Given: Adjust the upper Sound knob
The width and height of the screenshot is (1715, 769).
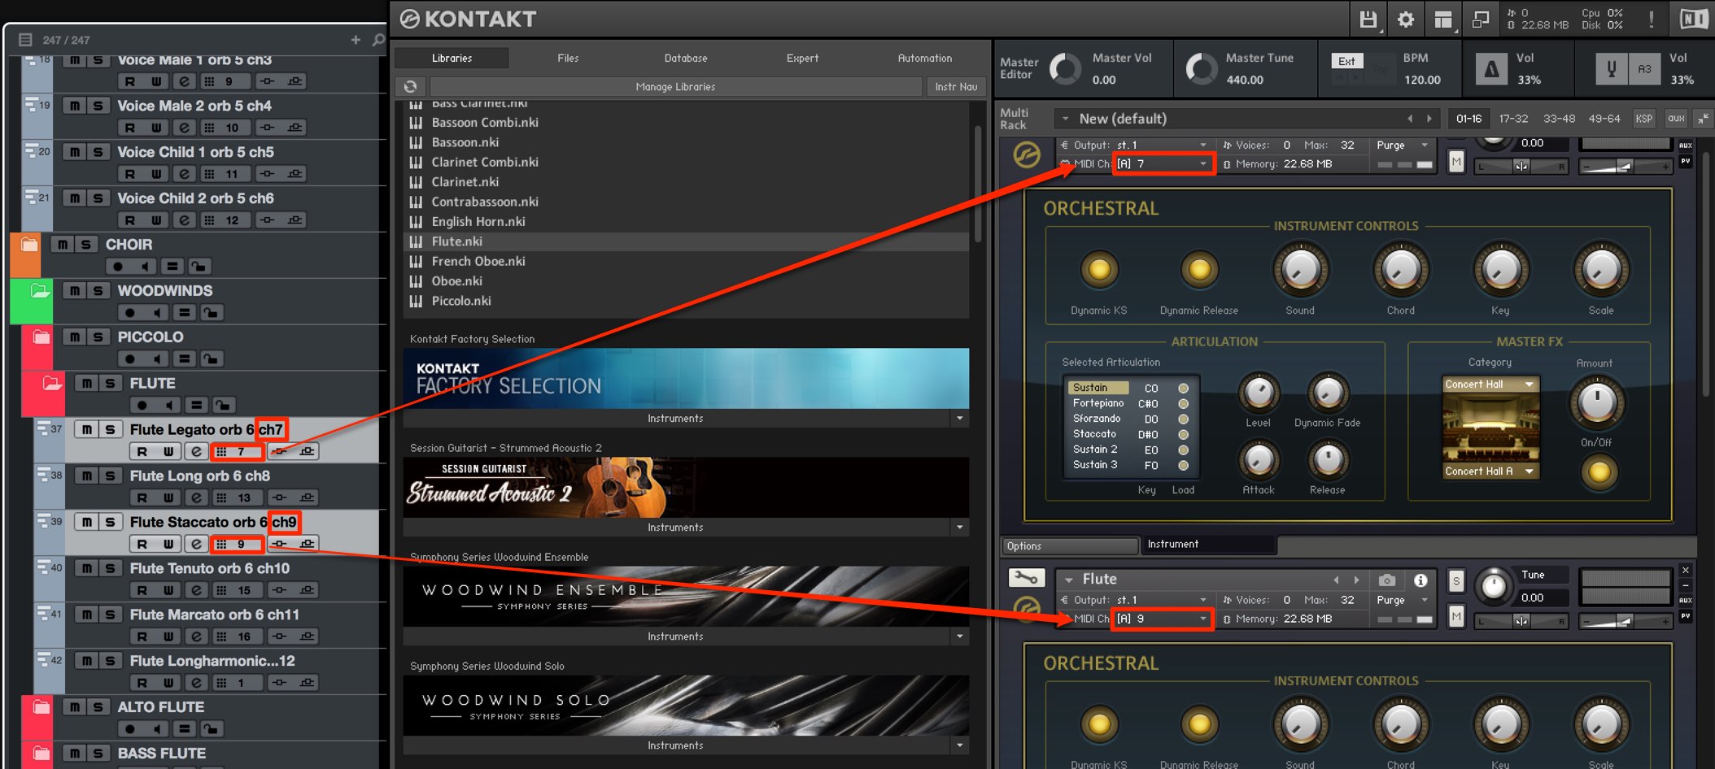Looking at the screenshot, I should (1300, 270).
